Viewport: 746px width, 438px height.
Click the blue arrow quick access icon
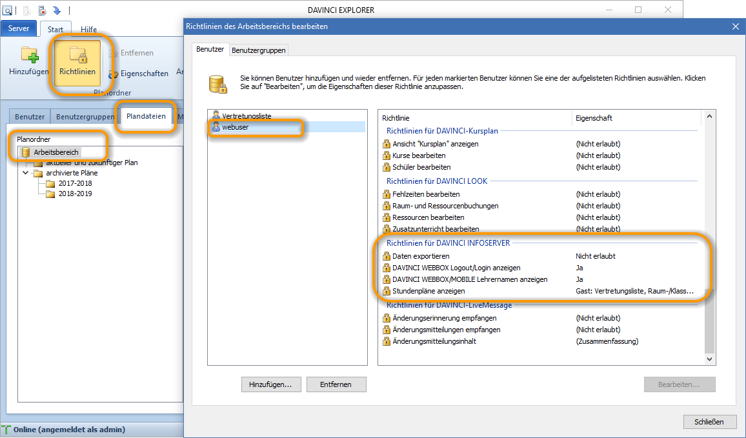(x=57, y=10)
